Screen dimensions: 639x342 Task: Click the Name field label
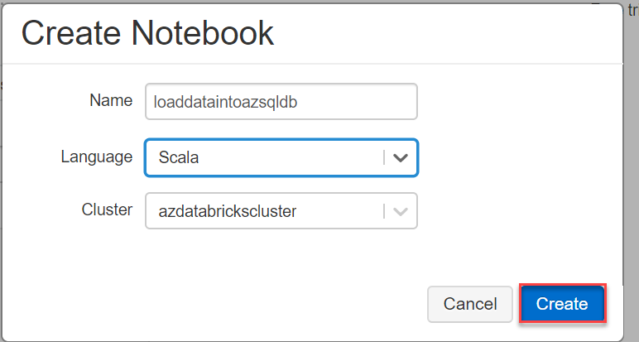110,100
